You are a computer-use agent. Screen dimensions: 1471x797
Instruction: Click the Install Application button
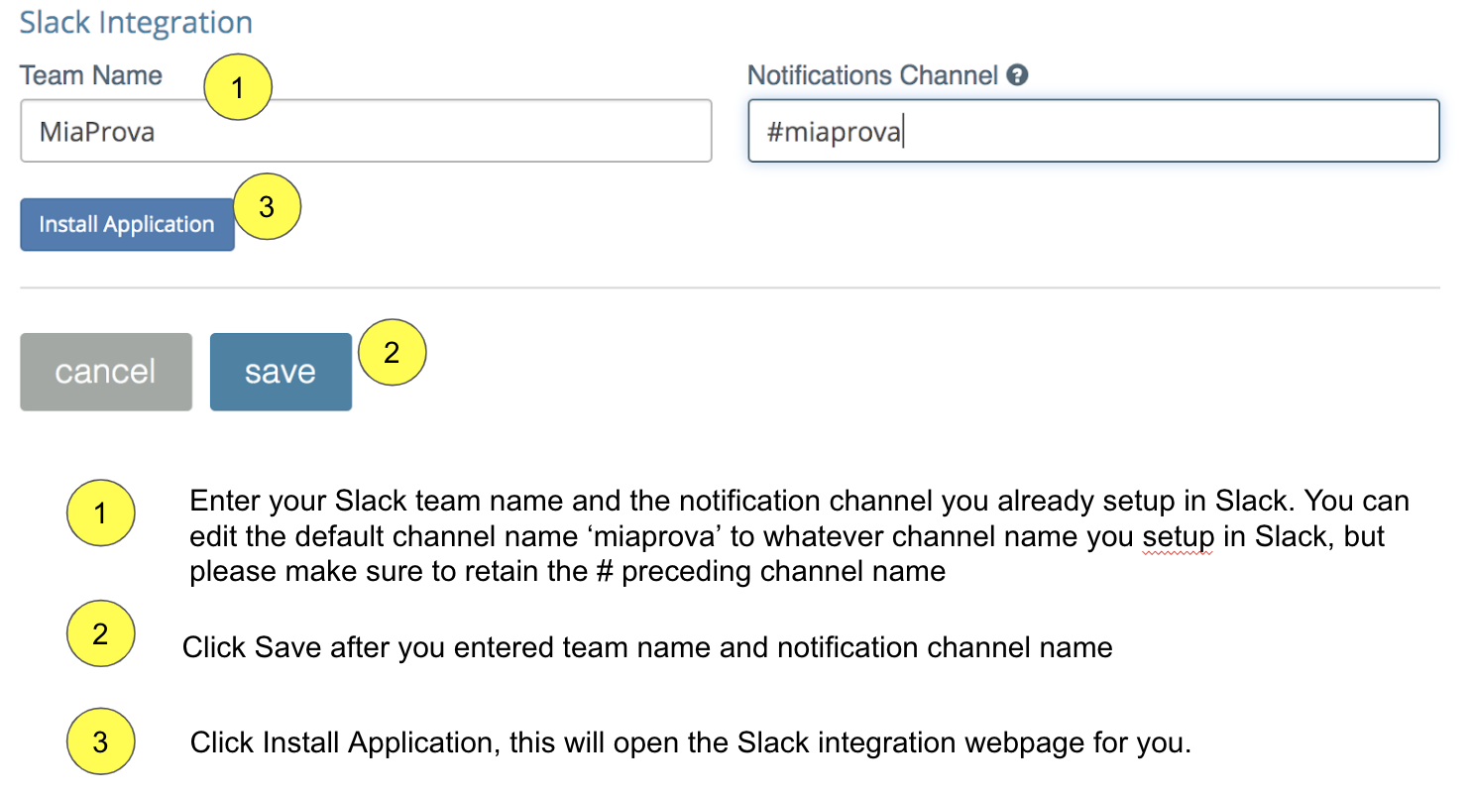127,224
